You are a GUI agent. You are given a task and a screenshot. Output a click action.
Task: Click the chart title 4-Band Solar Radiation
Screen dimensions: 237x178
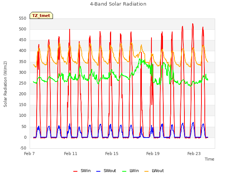pyautogui.click(x=118, y=4)
